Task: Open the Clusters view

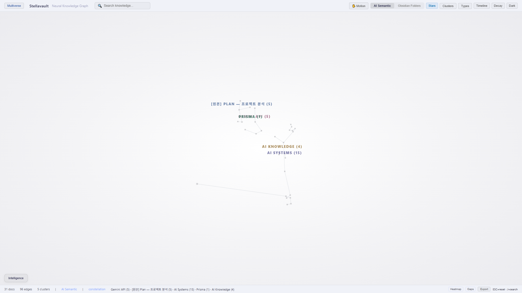Action: (448, 6)
